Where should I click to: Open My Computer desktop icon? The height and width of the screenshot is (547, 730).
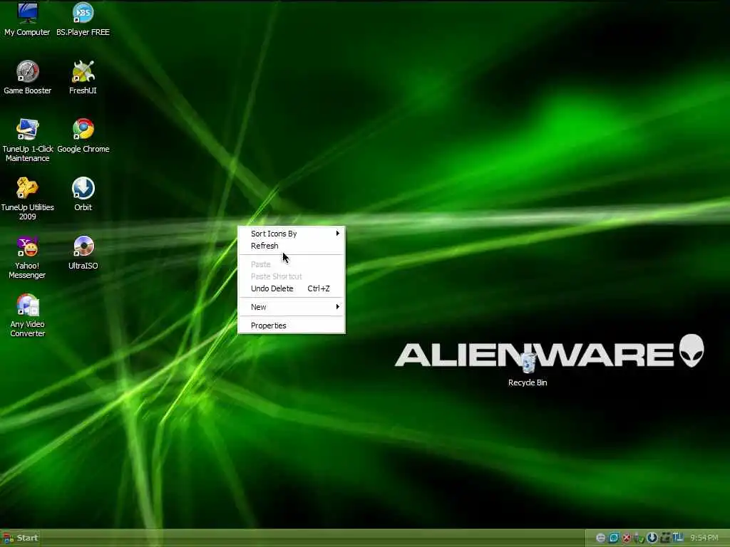[27, 19]
